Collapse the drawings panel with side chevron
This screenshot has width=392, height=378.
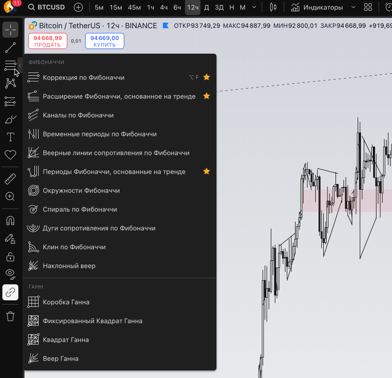pyautogui.click(x=20, y=66)
